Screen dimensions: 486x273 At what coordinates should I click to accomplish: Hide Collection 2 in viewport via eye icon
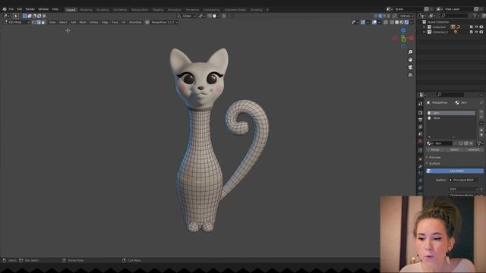tap(476, 32)
